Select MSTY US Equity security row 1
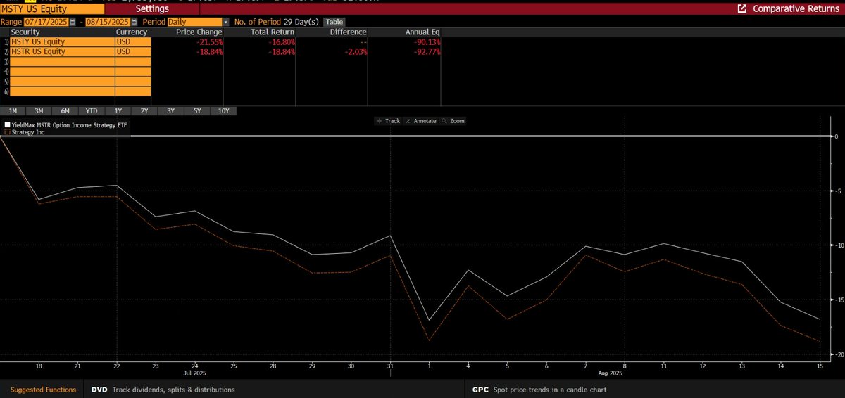The width and height of the screenshot is (845, 398). (x=62, y=41)
